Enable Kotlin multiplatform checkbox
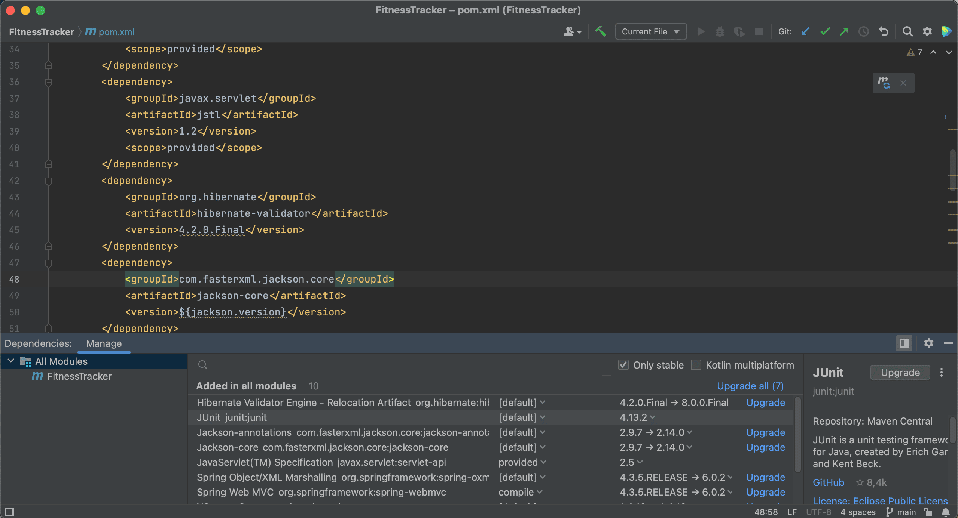This screenshot has width=958, height=518. tap(696, 365)
